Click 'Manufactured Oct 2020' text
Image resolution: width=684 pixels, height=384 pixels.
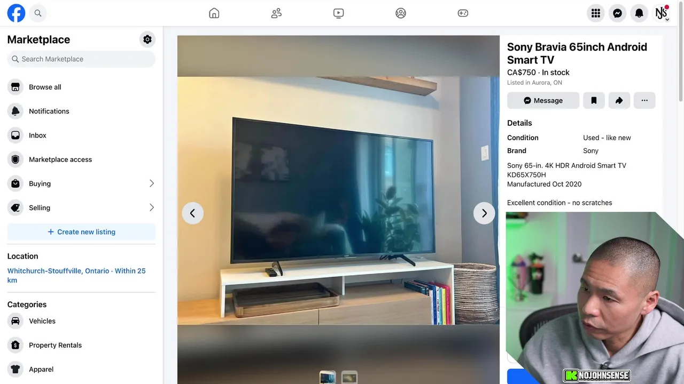point(544,184)
